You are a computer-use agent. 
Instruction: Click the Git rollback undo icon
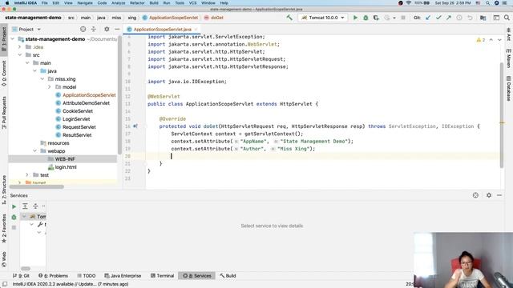(x=470, y=18)
